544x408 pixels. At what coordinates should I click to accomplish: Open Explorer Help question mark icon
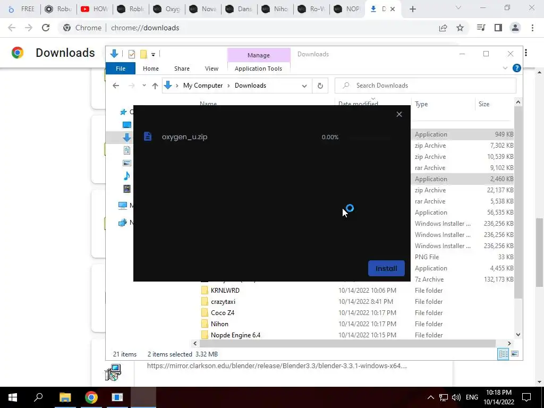[516, 68]
